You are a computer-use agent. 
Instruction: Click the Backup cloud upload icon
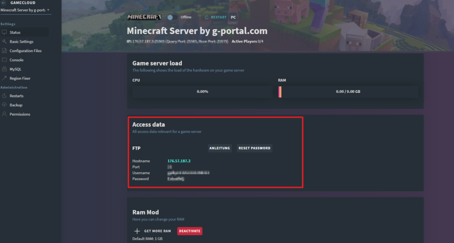tap(4, 105)
